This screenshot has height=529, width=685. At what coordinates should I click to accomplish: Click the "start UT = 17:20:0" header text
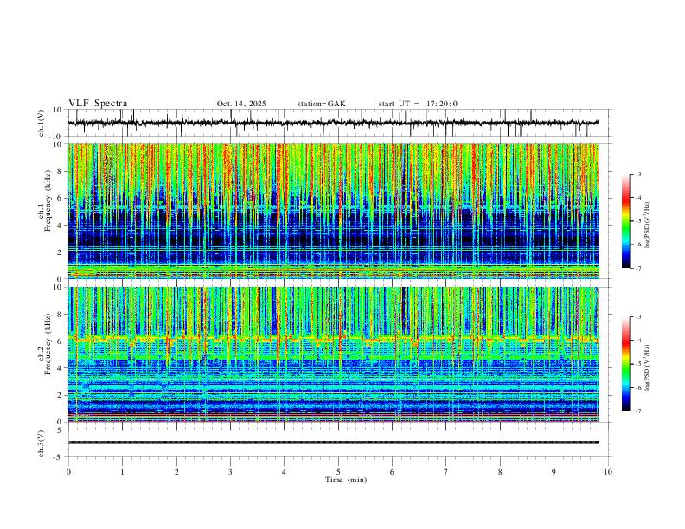pos(418,104)
